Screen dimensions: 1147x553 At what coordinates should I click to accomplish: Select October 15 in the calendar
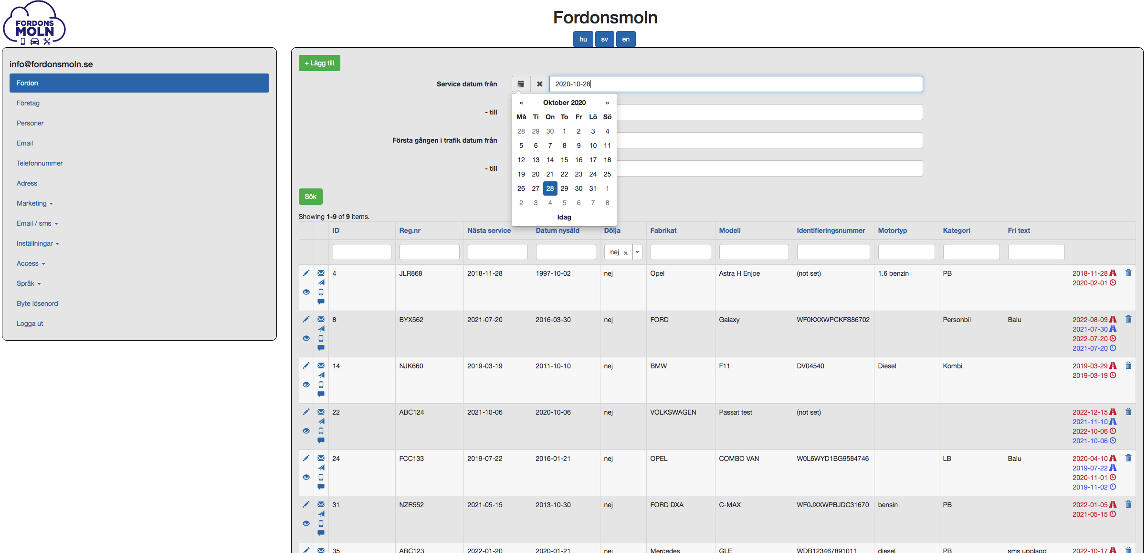564,160
